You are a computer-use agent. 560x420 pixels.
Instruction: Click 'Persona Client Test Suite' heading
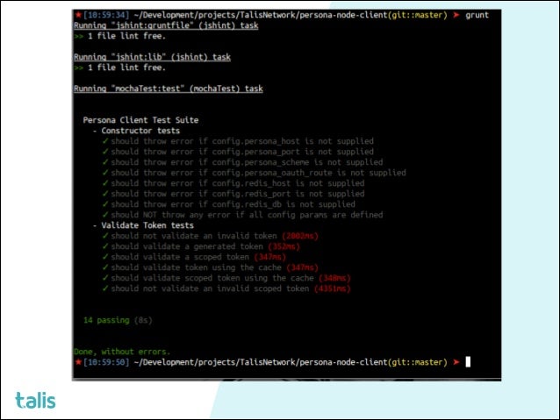pos(140,120)
